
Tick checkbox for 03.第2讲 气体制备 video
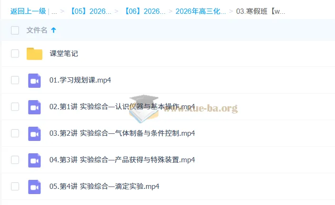click(x=15, y=133)
